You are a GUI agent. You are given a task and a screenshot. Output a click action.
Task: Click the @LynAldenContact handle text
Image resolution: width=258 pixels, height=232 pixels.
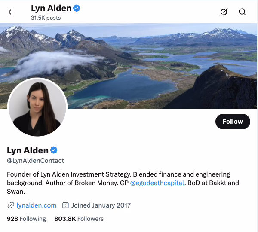coord(35,161)
